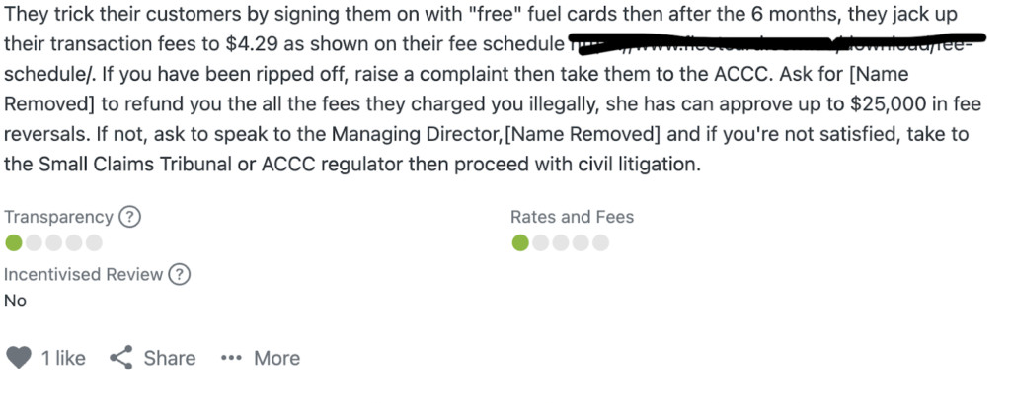Select the fifth Rates and Fees dot

click(x=601, y=242)
